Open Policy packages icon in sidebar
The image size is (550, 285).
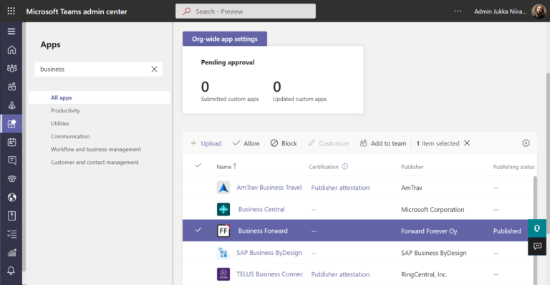[x=11, y=216]
